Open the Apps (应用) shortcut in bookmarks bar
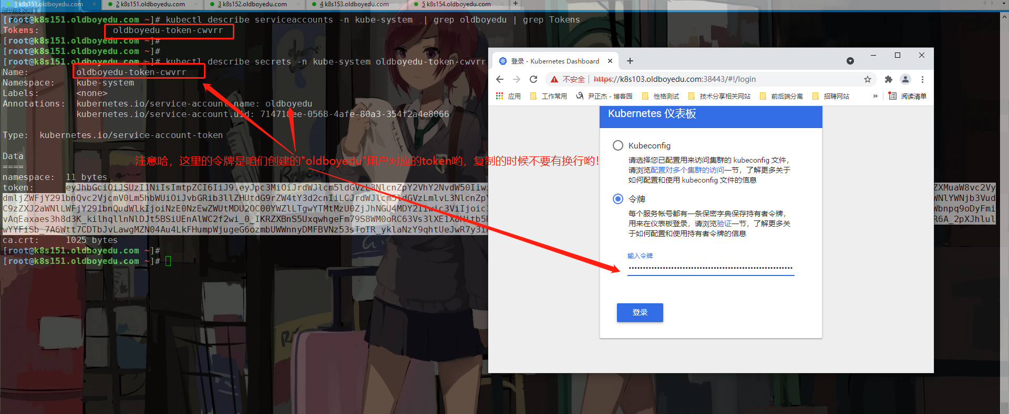The image size is (1009, 414). click(508, 96)
